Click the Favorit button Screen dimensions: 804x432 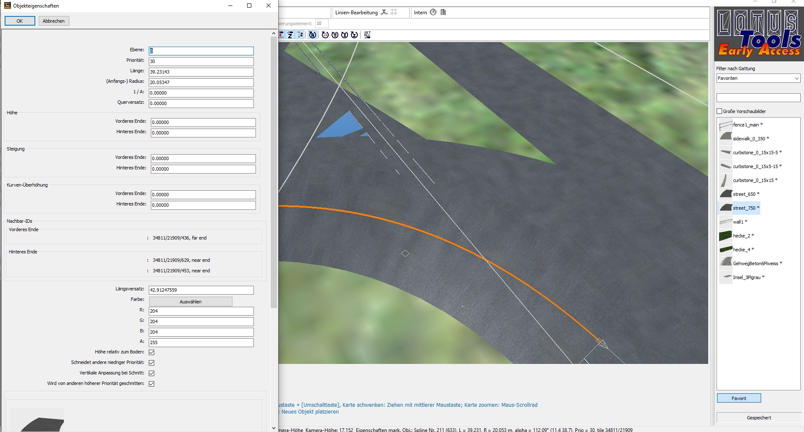click(739, 398)
